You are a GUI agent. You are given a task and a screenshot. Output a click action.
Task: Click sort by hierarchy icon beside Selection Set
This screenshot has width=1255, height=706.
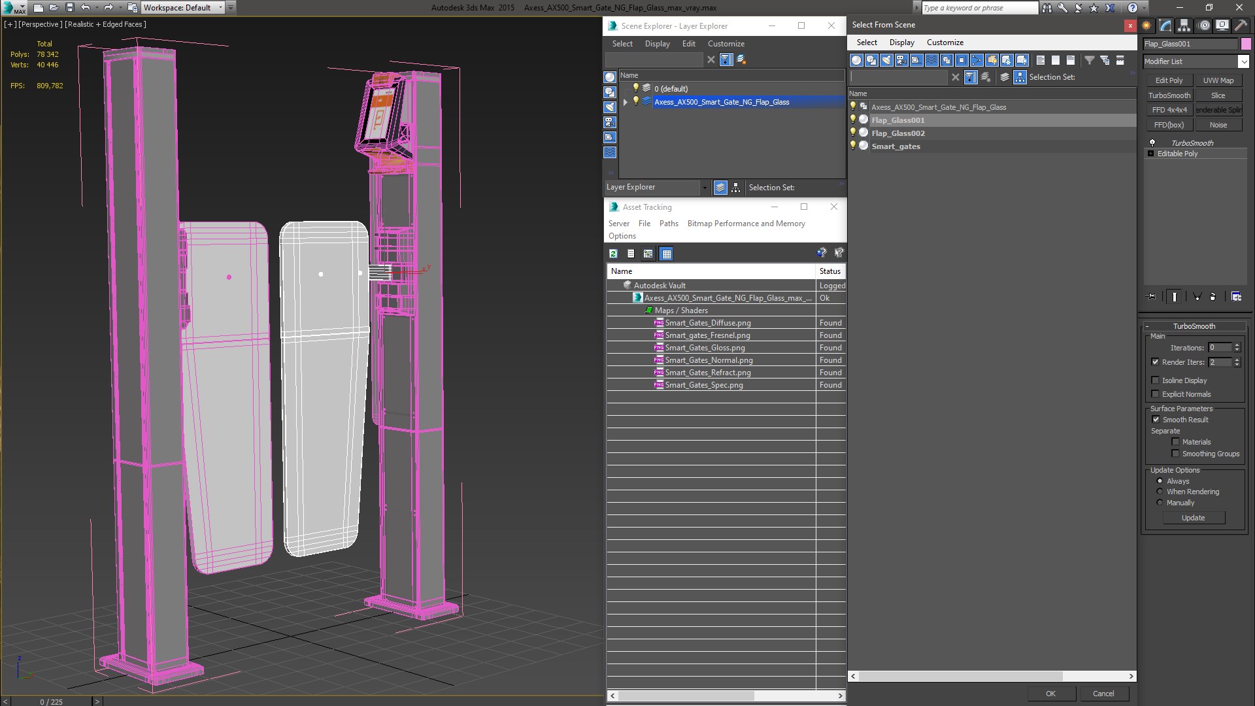coord(1020,77)
